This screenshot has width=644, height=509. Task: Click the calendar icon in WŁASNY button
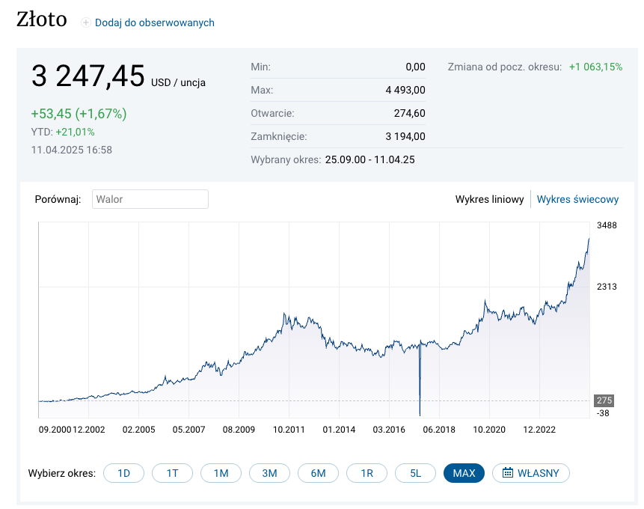(x=508, y=473)
